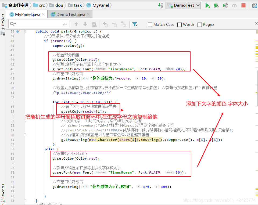Viewport: 258px width, 205px height.
Task: Close the search bar with the X
Action: tap(256, 23)
